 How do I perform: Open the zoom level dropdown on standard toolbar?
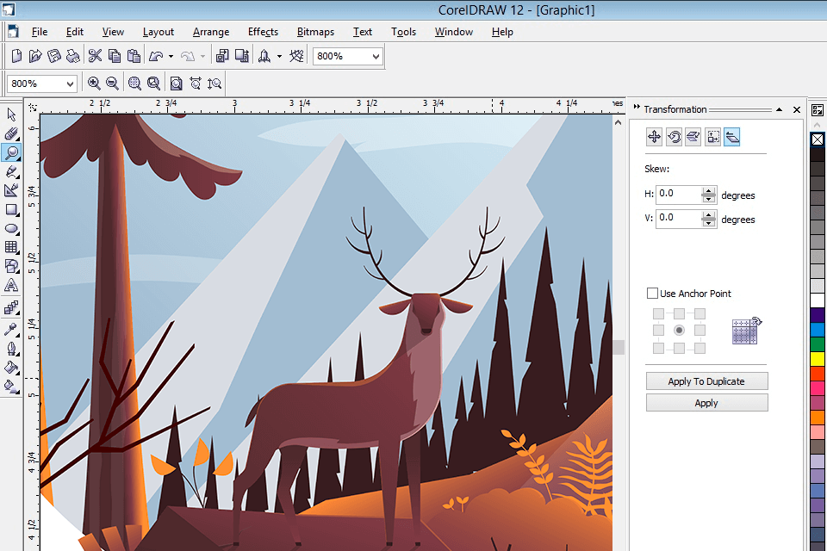point(376,55)
